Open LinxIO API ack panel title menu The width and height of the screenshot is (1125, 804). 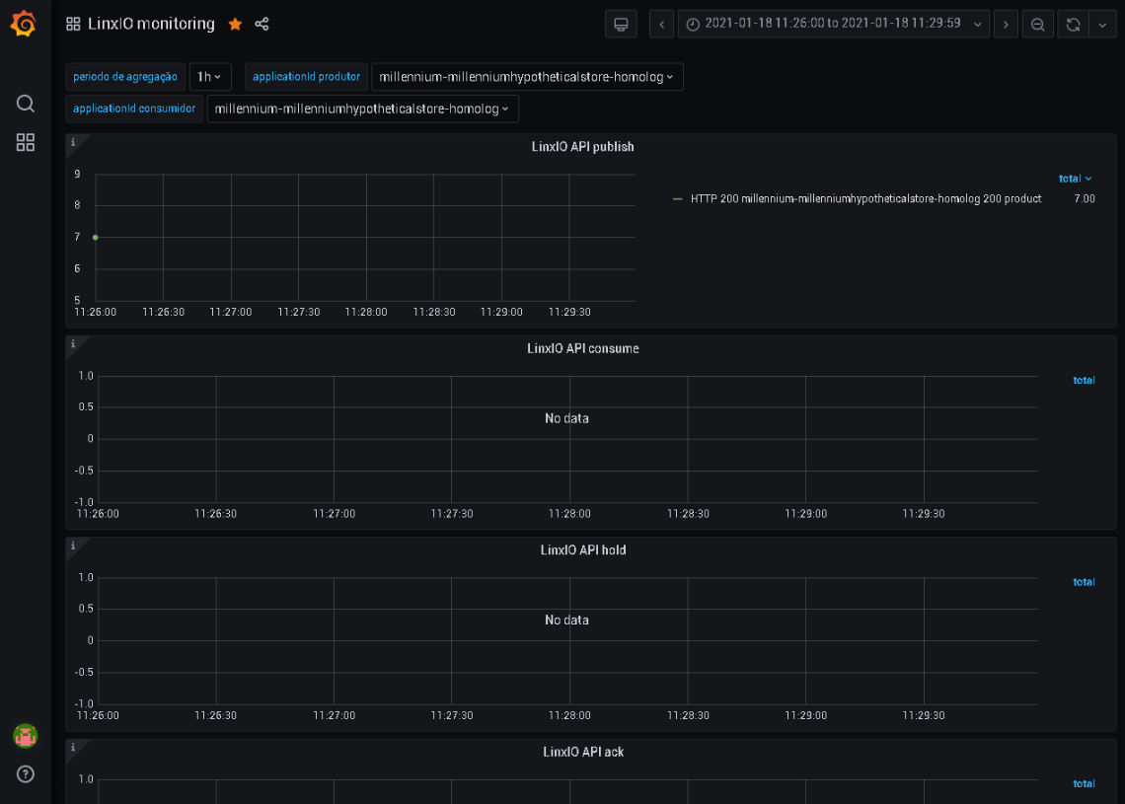click(582, 752)
